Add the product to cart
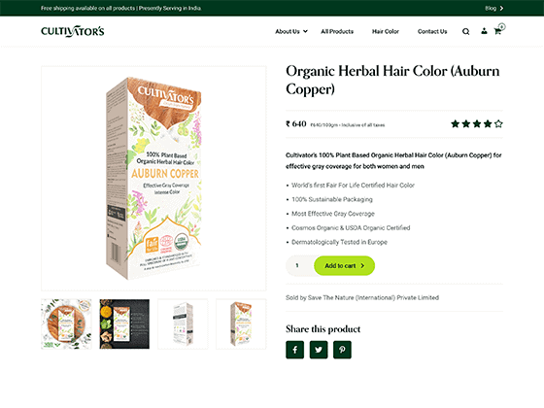 [344, 266]
